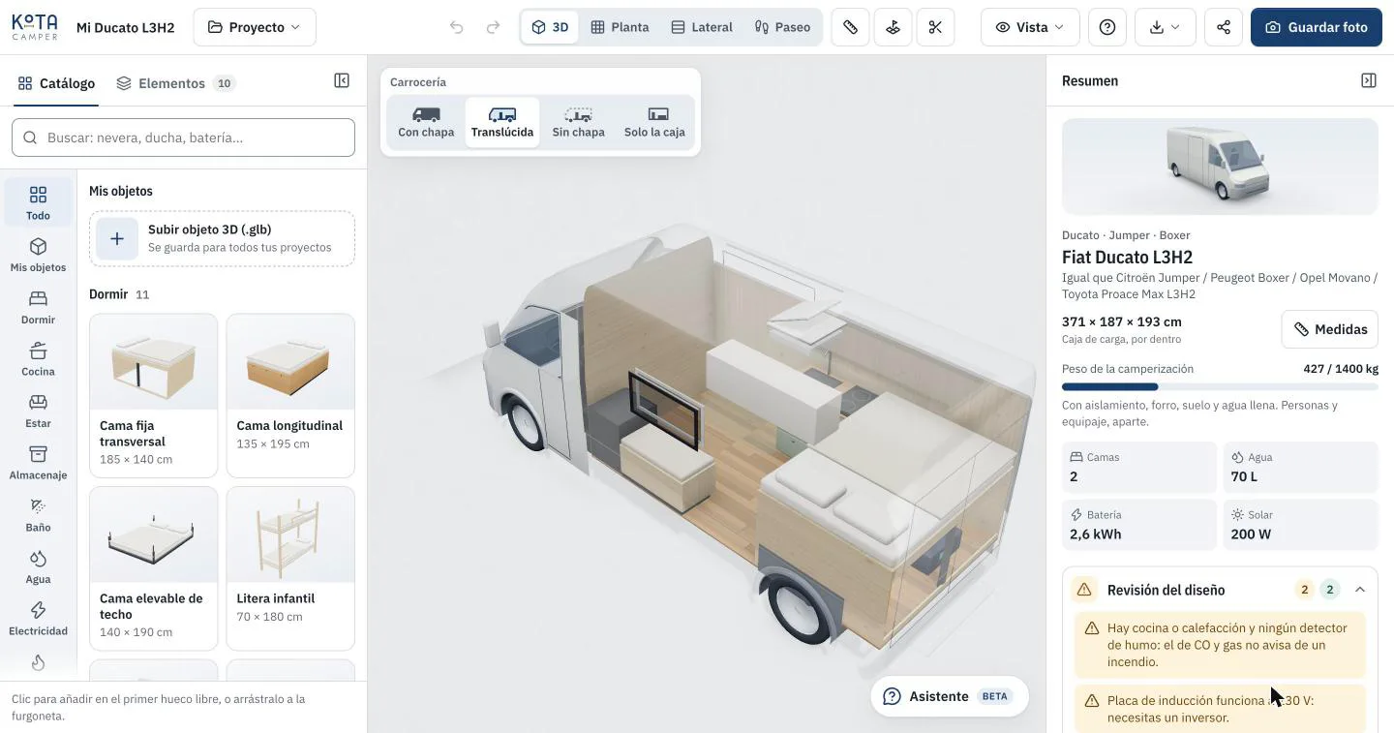Set body style to Con chapa
The width and height of the screenshot is (1394, 733).
426,123
